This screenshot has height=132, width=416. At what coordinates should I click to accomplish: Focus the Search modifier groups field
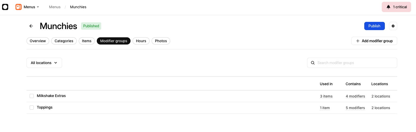point(352,63)
